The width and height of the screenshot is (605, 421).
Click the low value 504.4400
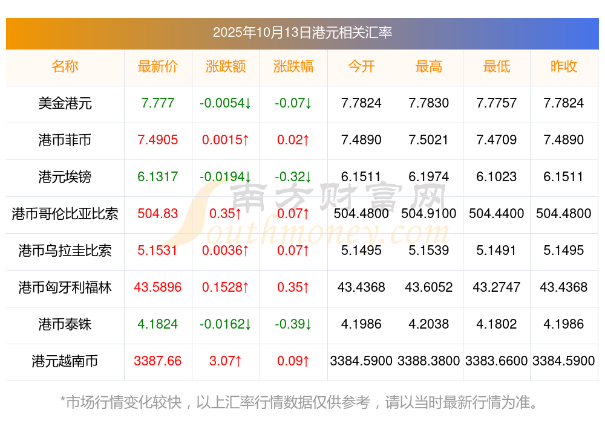tap(497, 213)
